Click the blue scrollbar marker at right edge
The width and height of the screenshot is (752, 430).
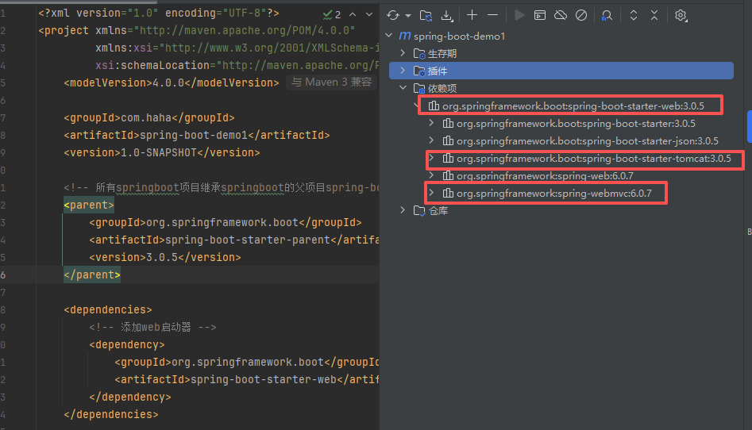(750, 126)
